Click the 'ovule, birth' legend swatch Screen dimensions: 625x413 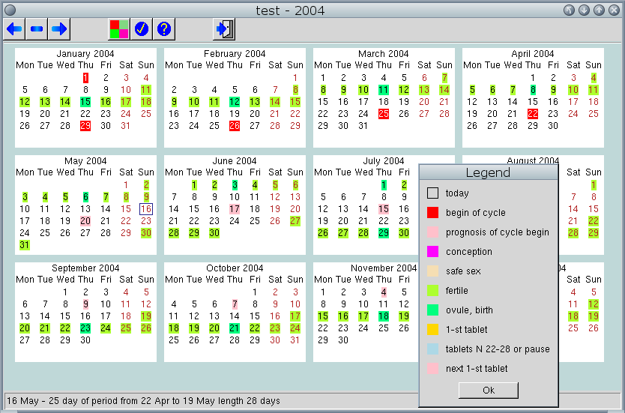[x=432, y=310]
